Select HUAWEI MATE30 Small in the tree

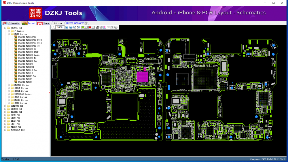(x=29, y=55)
